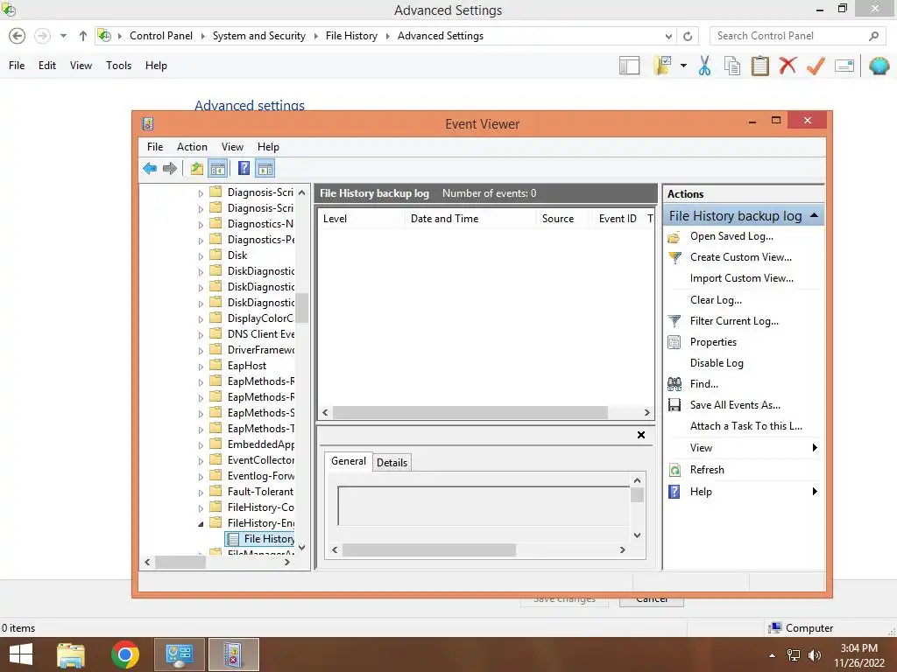
Task: Open the Event Viewer View menu
Action: pos(232,147)
